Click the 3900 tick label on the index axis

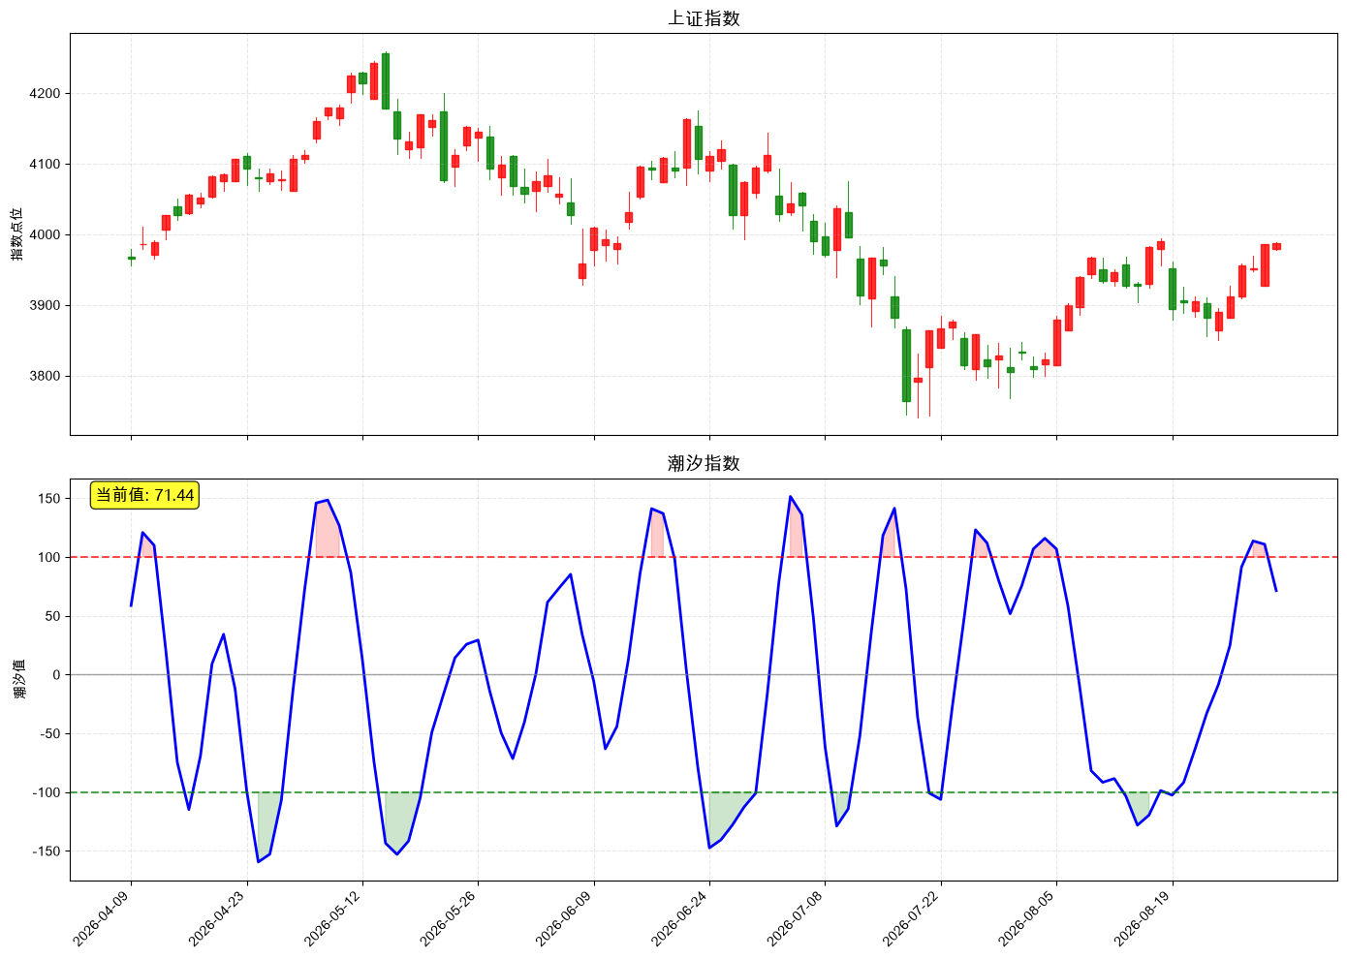46,306
